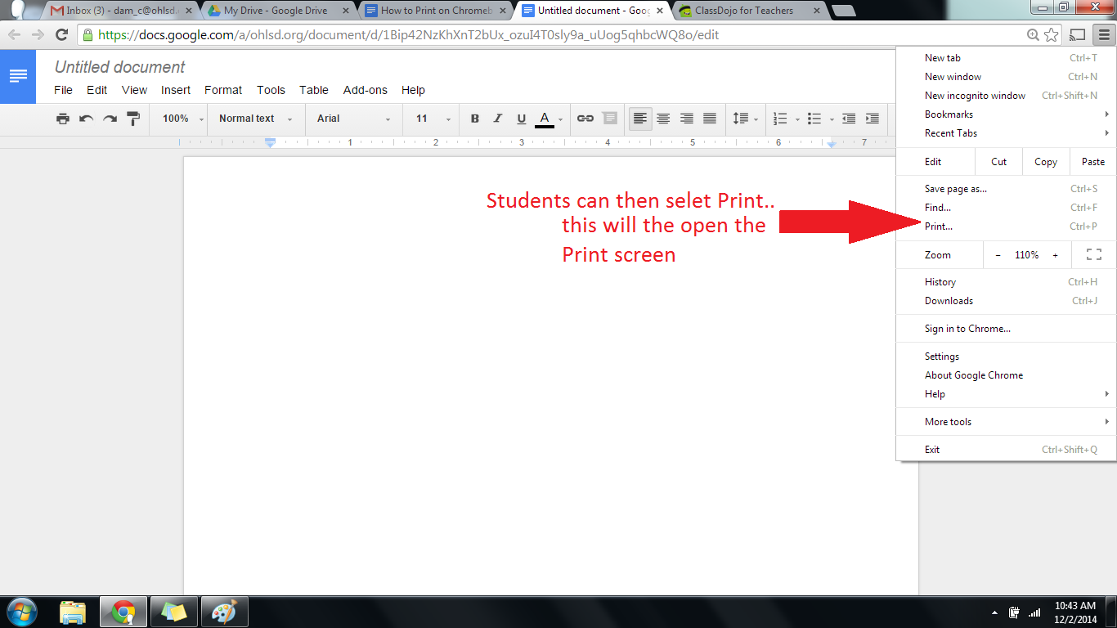The height and width of the screenshot is (628, 1117).
Task: Click the undo arrow icon
Action: pos(86,119)
